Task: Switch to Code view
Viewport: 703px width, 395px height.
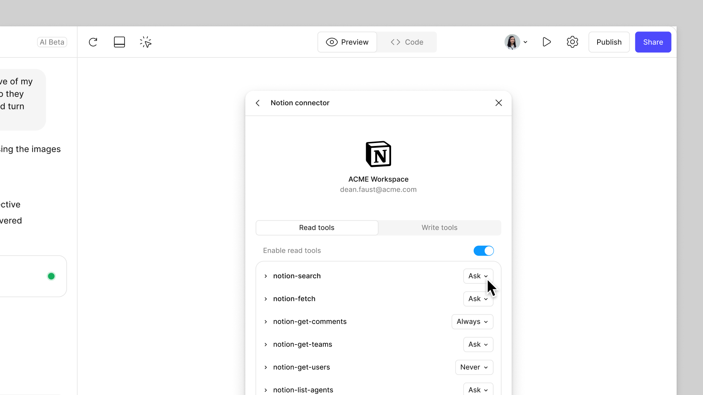Action: point(407,42)
